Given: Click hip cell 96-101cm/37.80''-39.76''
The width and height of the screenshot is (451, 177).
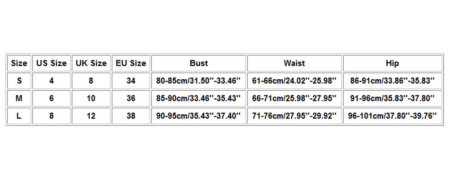Looking at the screenshot, I should click(392, 116).
